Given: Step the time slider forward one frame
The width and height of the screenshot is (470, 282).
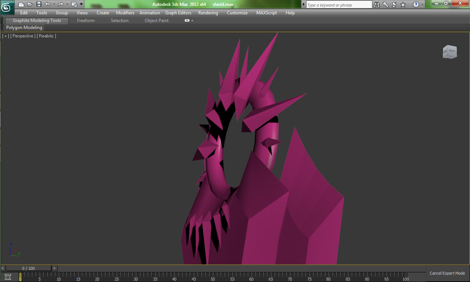Looking at the screenshot, I should 55,268.
